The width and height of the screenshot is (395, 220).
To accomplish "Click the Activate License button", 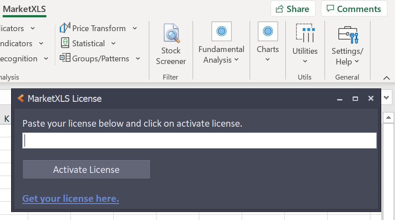I will pos(86,169).
